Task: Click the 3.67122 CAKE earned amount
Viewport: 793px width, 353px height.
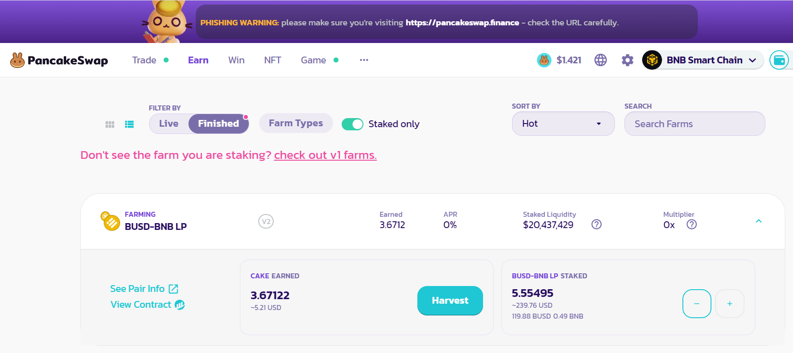Action: coord(270,296)
